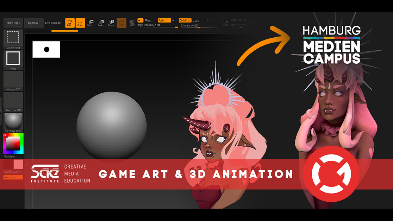Adjust the Rgb Intensity slider
This screenshot has height=221, width=393.
point(158,26)
